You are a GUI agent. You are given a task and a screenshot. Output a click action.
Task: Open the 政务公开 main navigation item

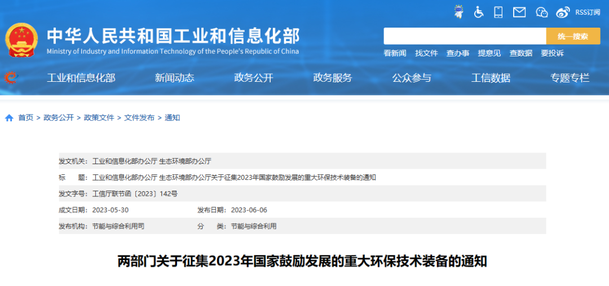[253, 78]
